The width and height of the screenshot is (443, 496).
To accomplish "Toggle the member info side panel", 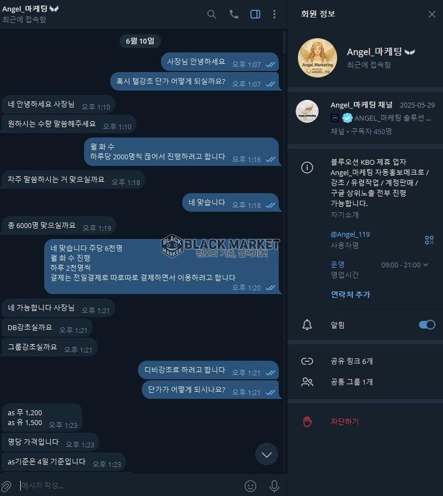I will coord(255,14).
